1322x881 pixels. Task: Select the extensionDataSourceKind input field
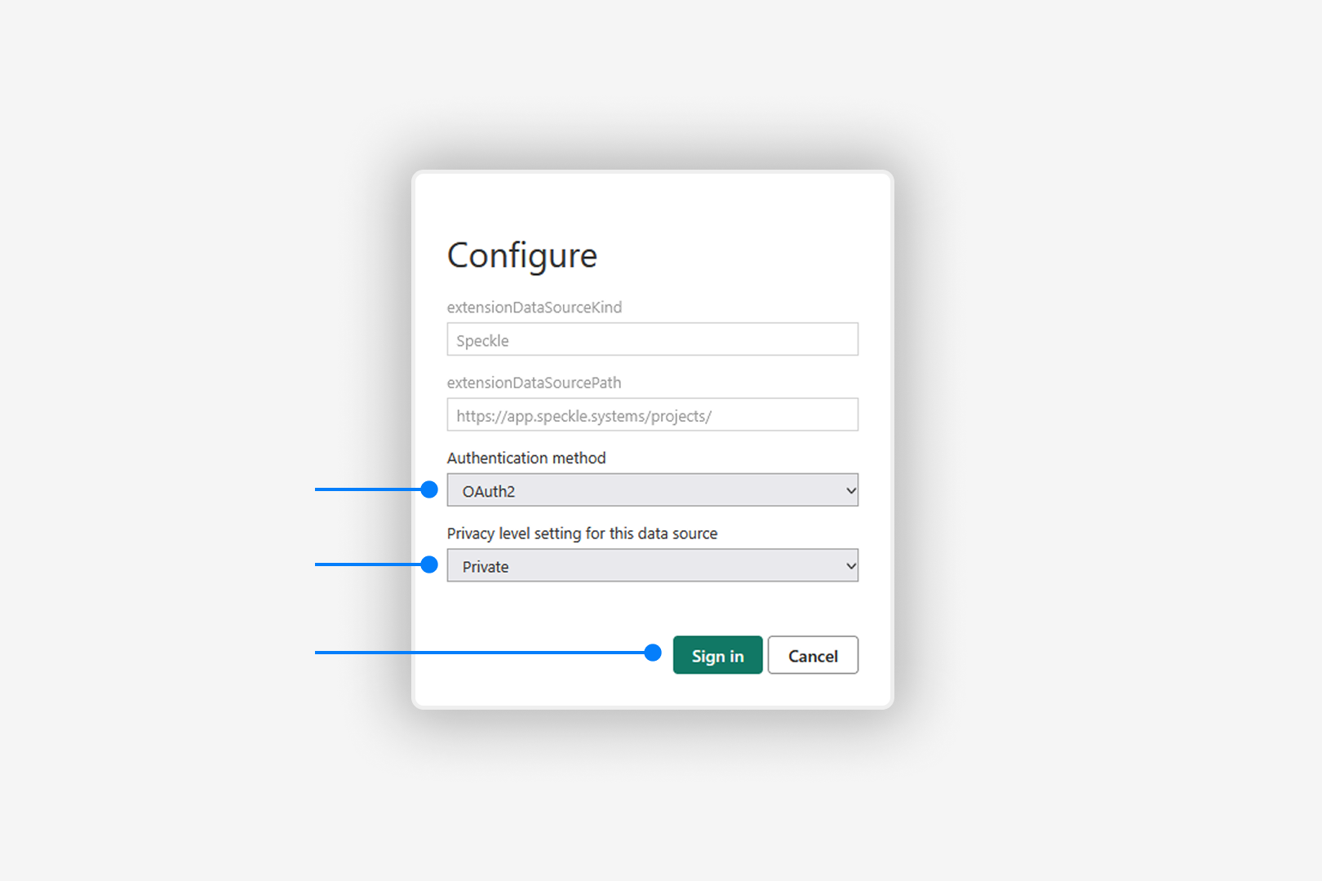pos(652,339)
